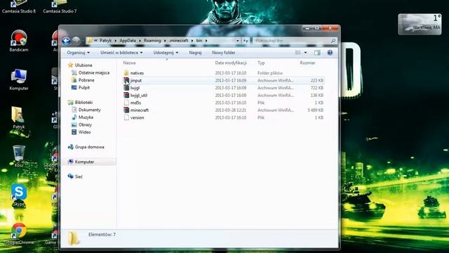Click the 5 489 KB size cell

coord(315,110)
